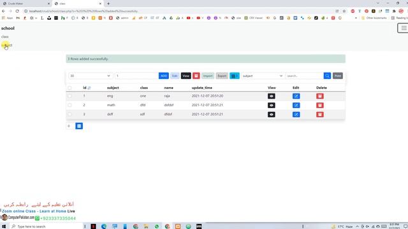Click the Export button

point(222,76)
